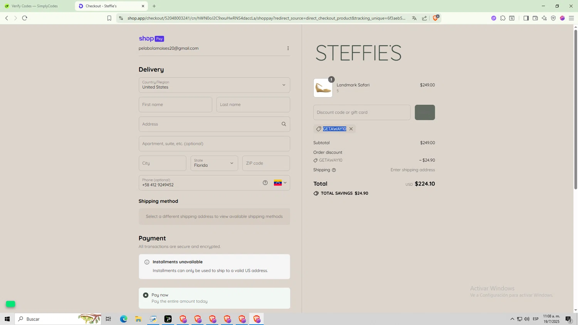Bookmark this page

click(x=109, y=18)
